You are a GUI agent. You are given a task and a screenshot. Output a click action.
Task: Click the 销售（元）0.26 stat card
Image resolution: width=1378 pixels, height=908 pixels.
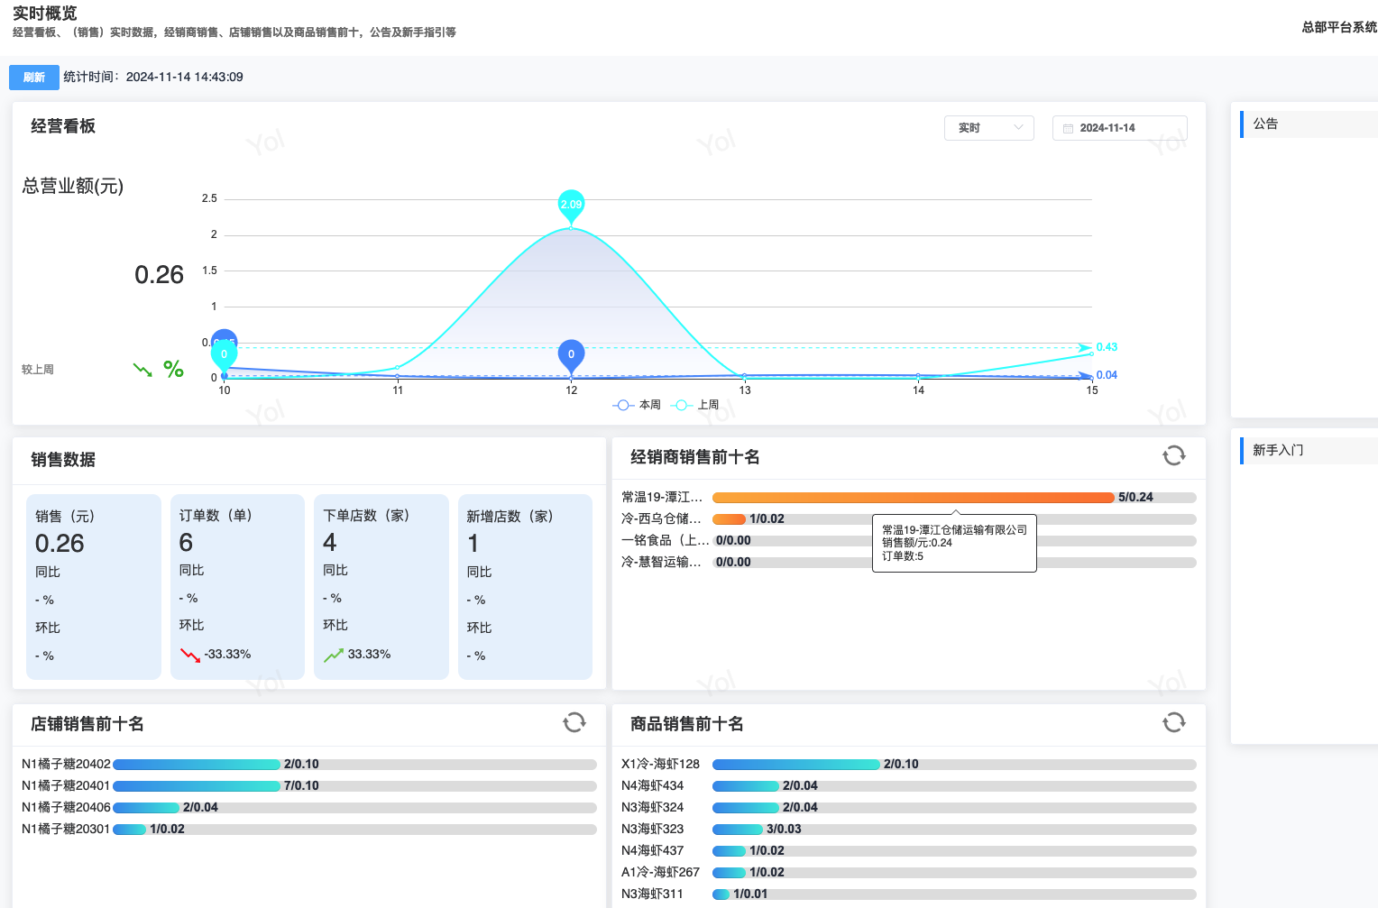94,586
